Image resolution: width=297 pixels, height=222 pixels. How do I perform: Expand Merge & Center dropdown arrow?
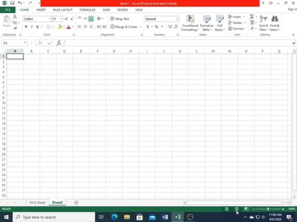click(140, 27)
